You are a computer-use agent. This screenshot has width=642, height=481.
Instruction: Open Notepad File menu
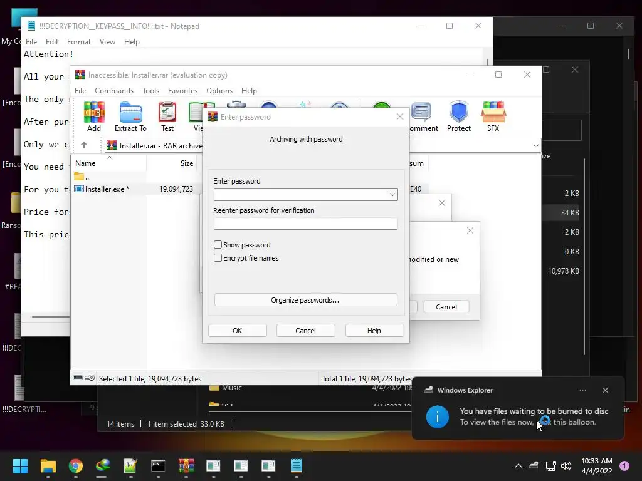pyautogui.click(x=31, y=42)
